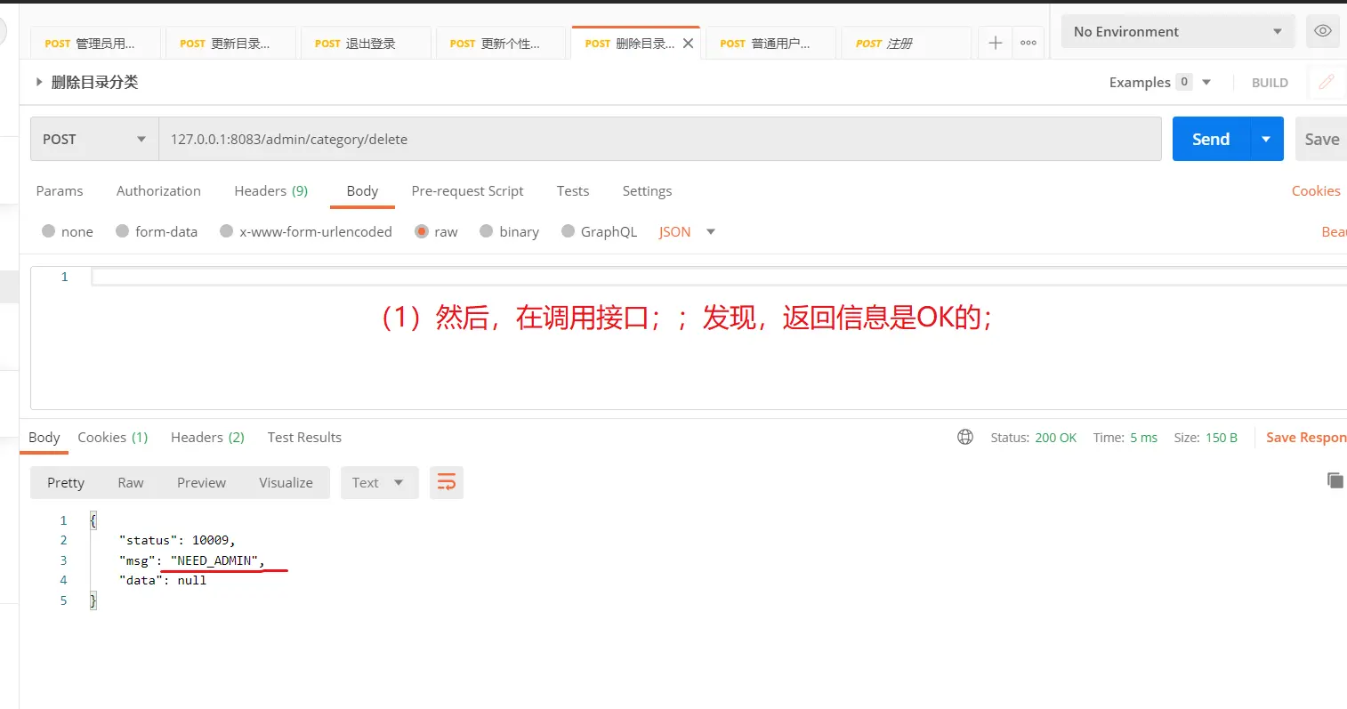This screenshot has width=1347, height=709.
Task: Click the request URL input field
Action: [x=658, y=139]
